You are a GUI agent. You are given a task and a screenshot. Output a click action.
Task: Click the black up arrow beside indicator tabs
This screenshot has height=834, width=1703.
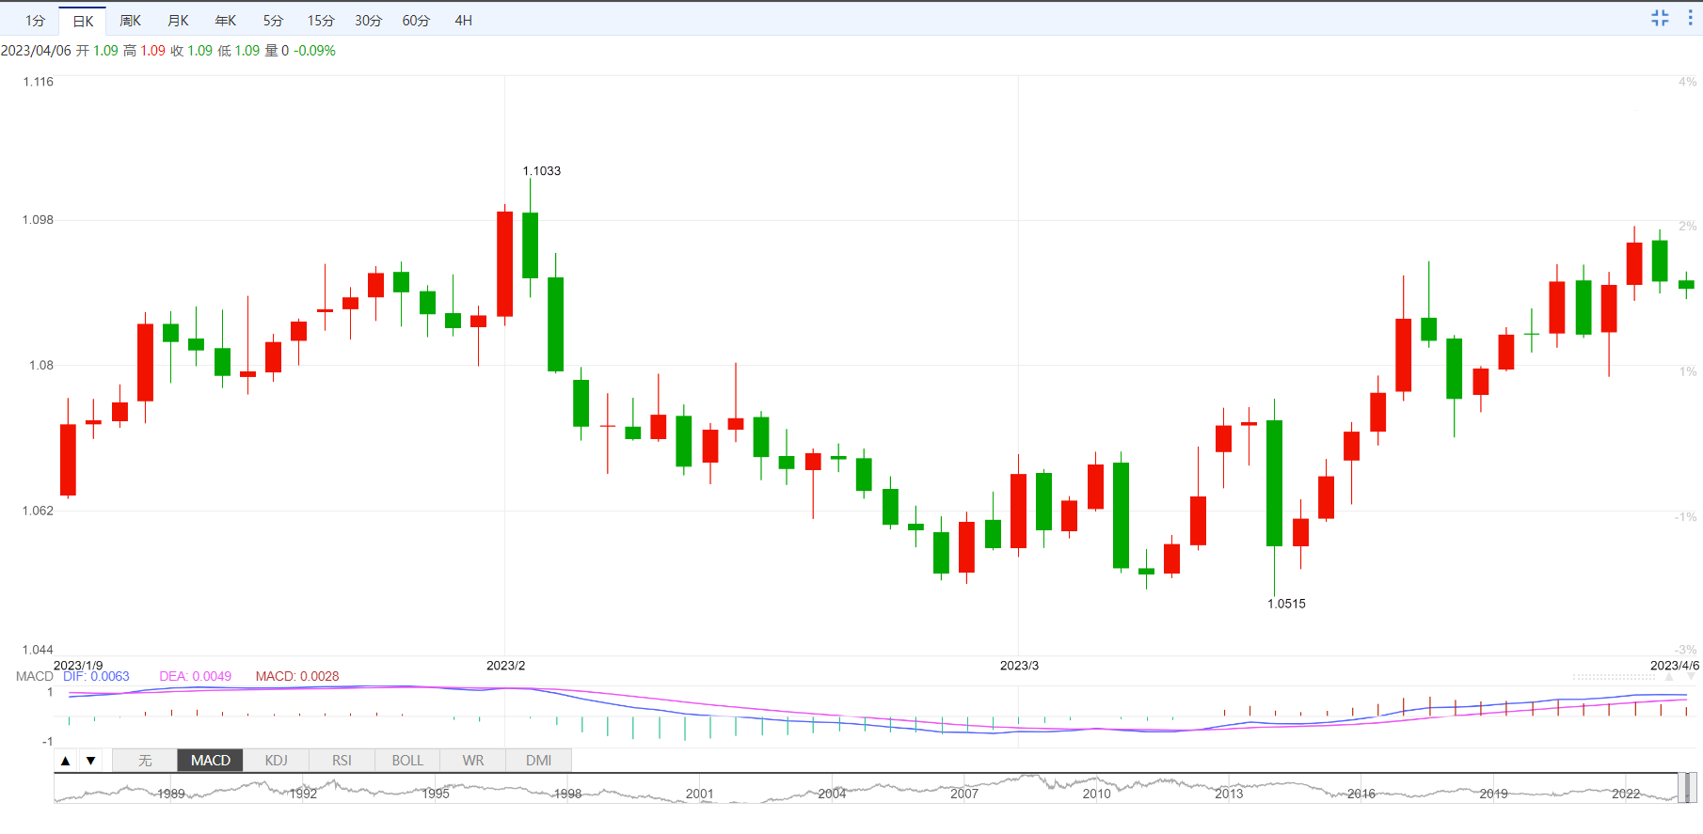[x=66, y=761]
